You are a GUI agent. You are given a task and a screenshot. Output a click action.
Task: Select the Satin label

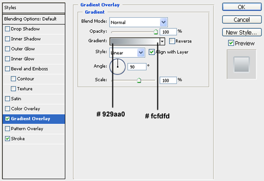click(16, 99)
